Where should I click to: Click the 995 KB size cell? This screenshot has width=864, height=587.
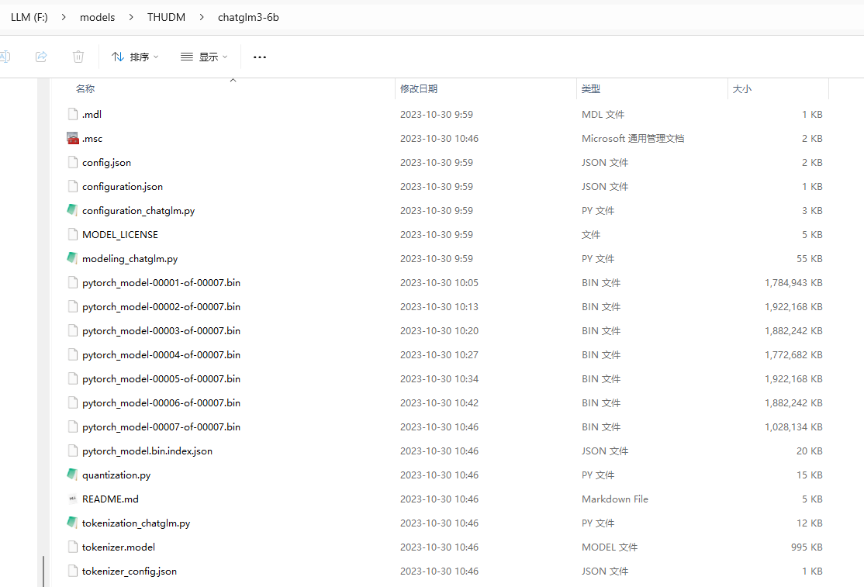pos(807,547)
